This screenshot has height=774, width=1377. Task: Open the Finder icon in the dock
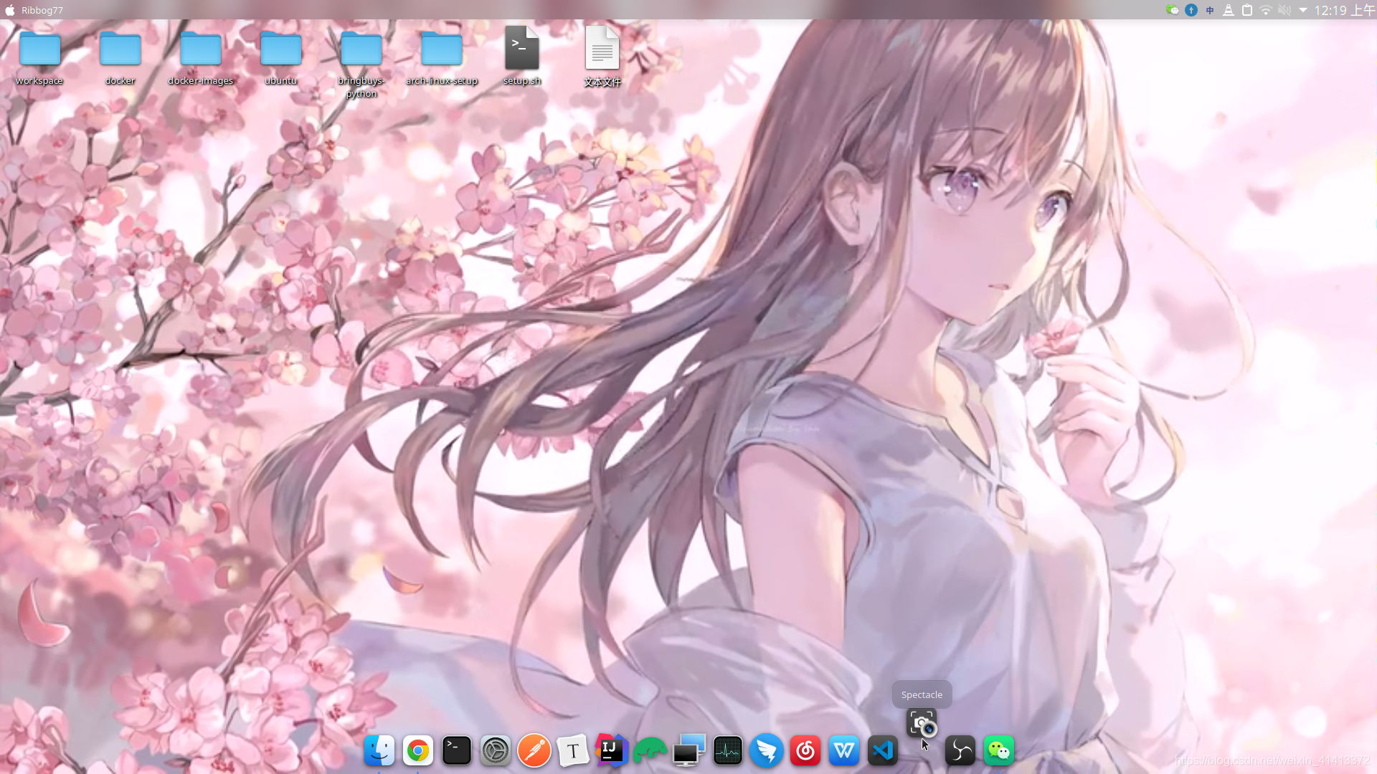(379, 750)
